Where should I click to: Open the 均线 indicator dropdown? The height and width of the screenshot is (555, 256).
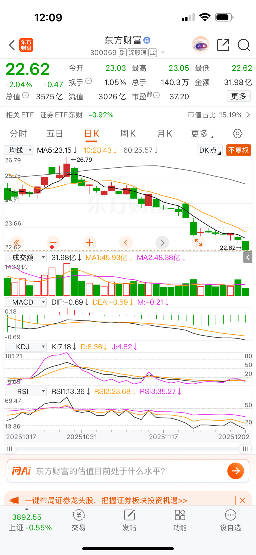[x=19, y=150]
